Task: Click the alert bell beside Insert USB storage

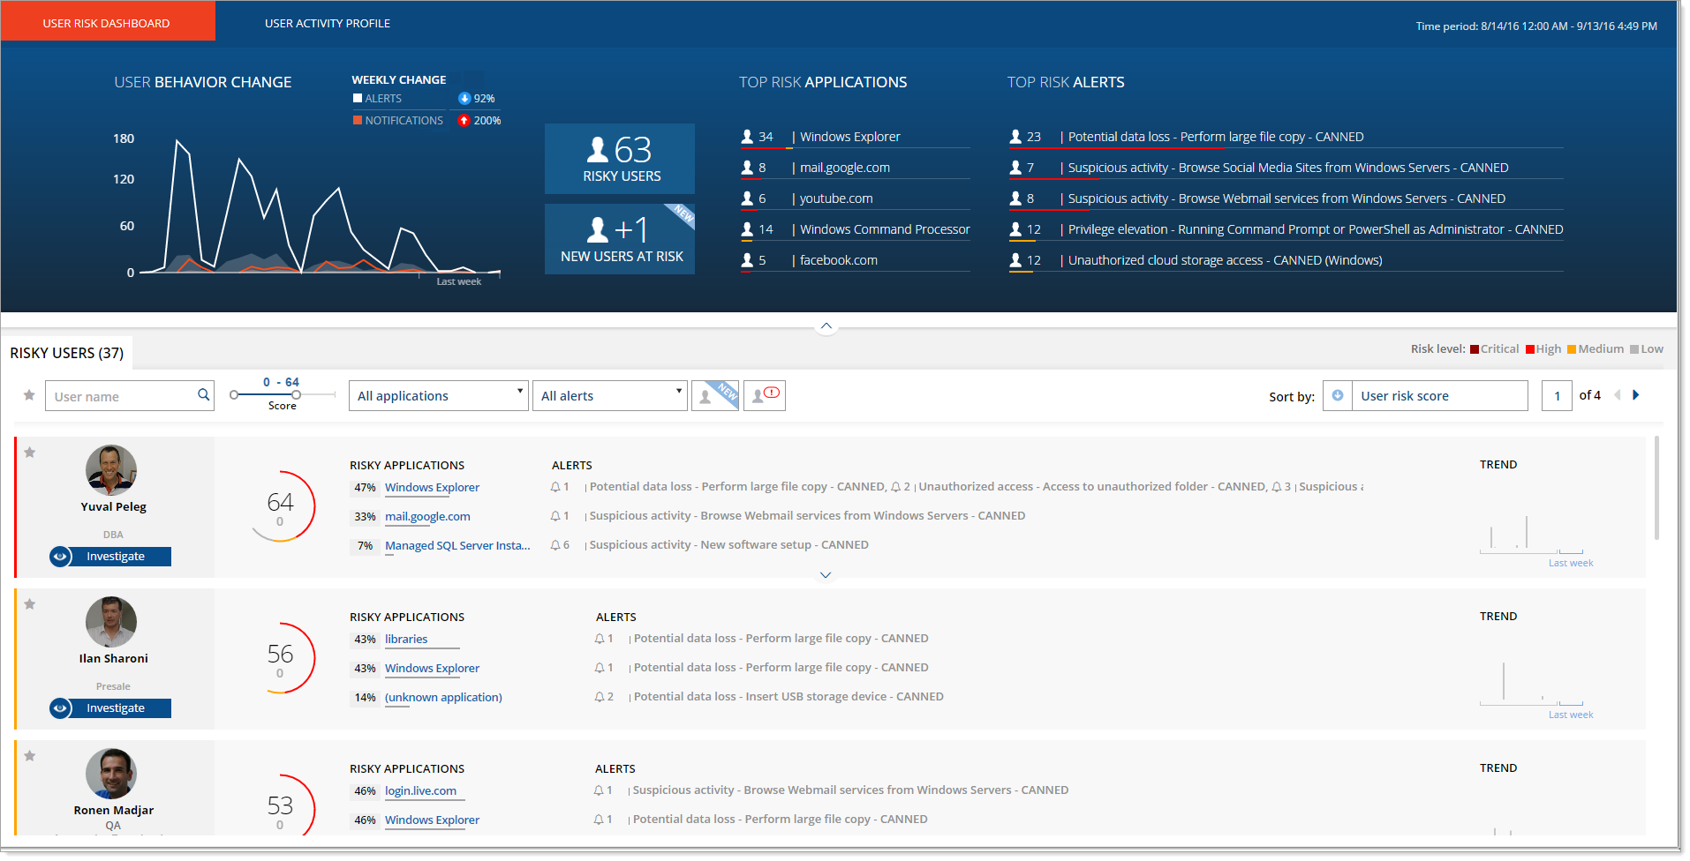Action: click(600, 697)
